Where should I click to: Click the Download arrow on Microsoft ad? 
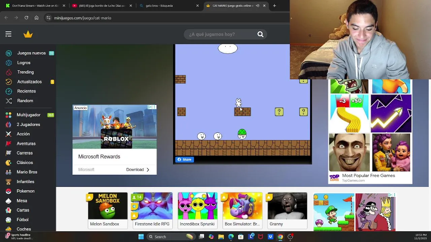(x=147, y=170)
